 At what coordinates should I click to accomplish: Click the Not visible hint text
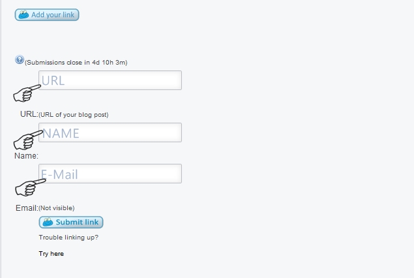[57, 208]
